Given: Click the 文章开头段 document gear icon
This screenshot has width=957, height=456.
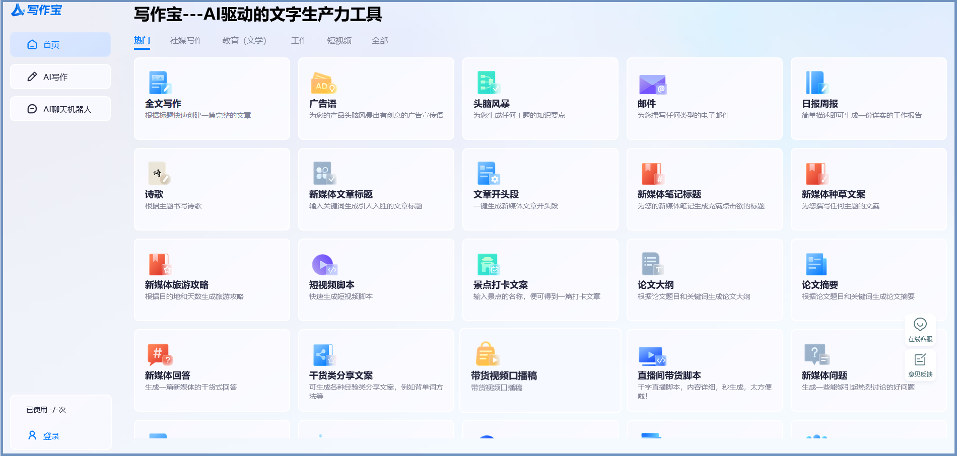Looking at the screenshot, I should (x=489, y=173).
